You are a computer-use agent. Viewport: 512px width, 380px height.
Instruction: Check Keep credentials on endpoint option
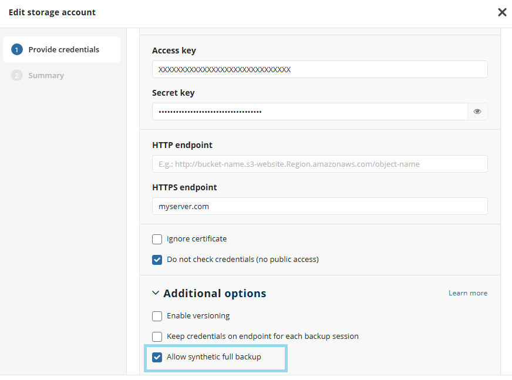(157, 337)
